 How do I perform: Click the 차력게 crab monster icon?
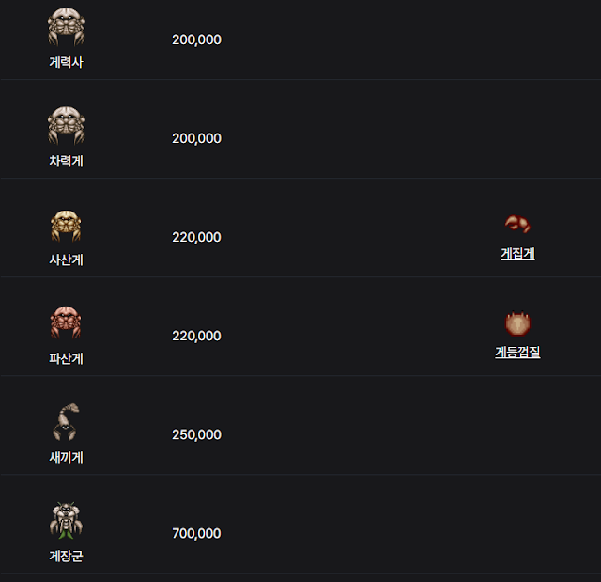(x=66, y=125)
